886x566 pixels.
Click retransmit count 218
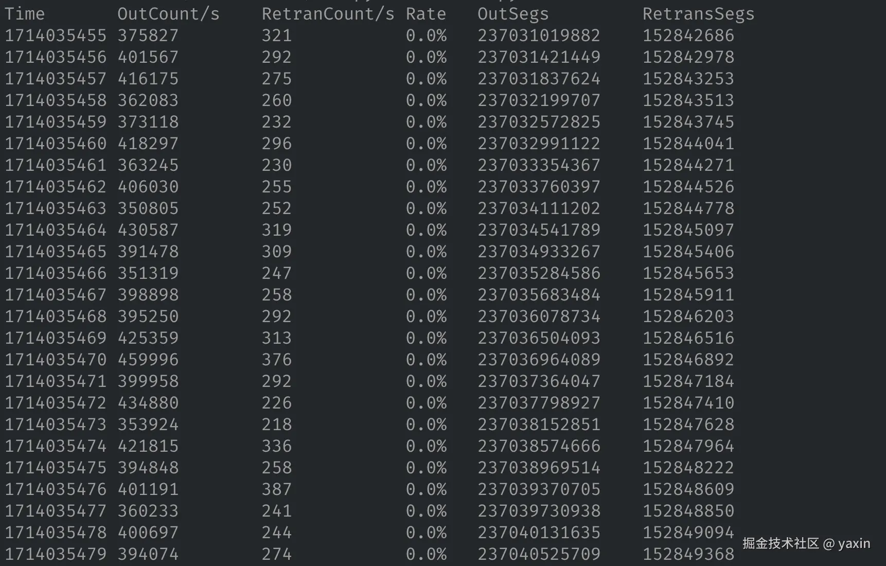click(277, 424)
